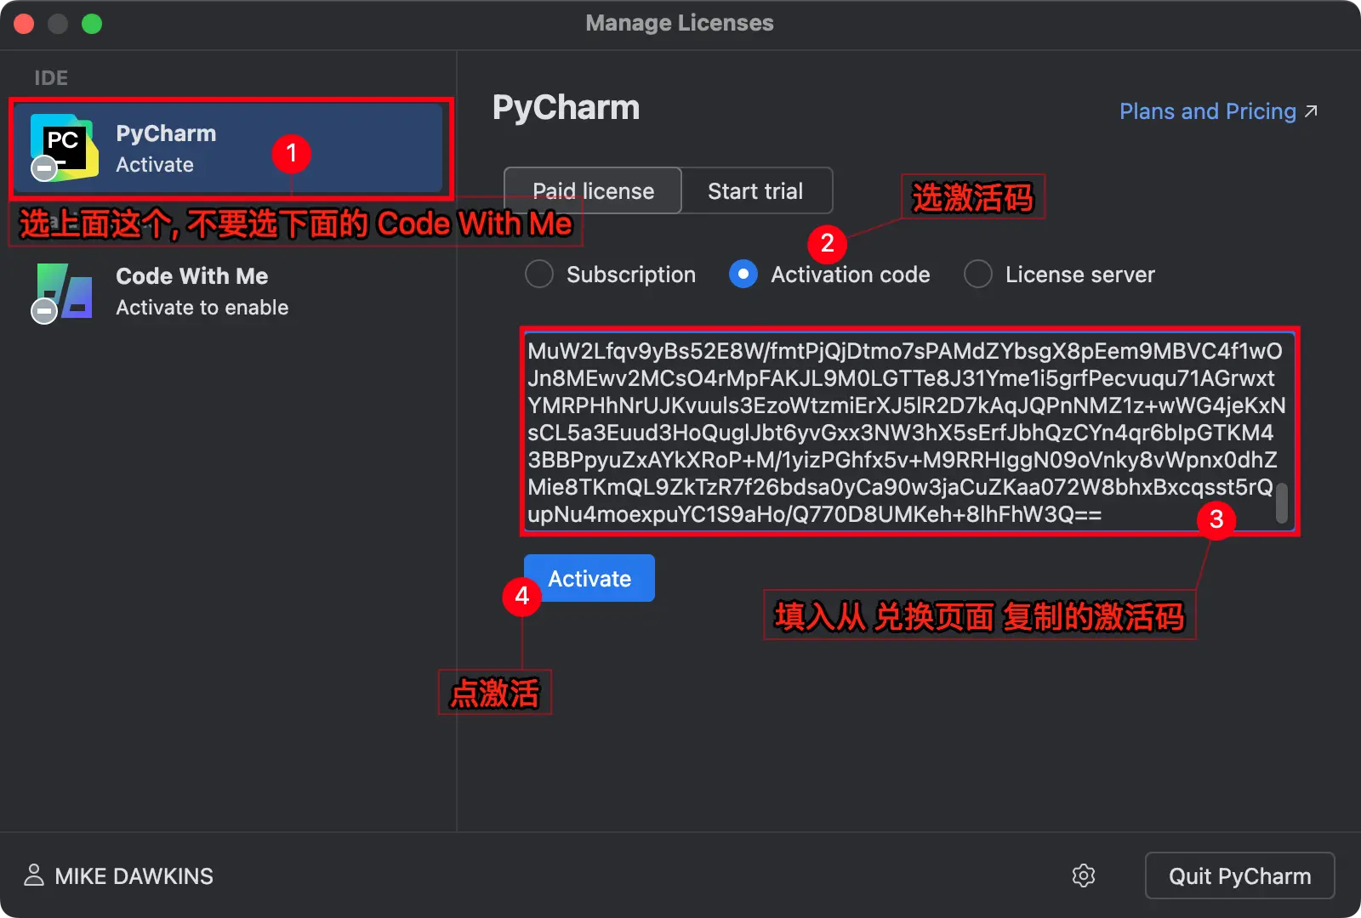Click the green zoom window button
The height and width of the screenshot is (918, 1361).
(x=92, y=24)
